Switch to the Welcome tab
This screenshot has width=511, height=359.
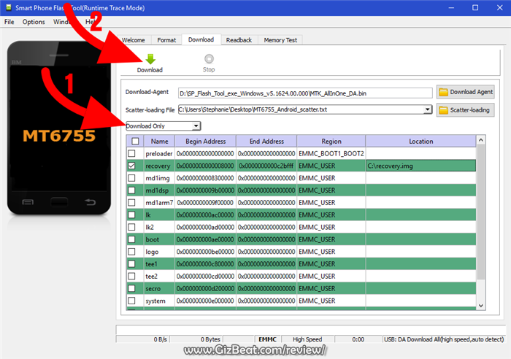pos(134,40)
